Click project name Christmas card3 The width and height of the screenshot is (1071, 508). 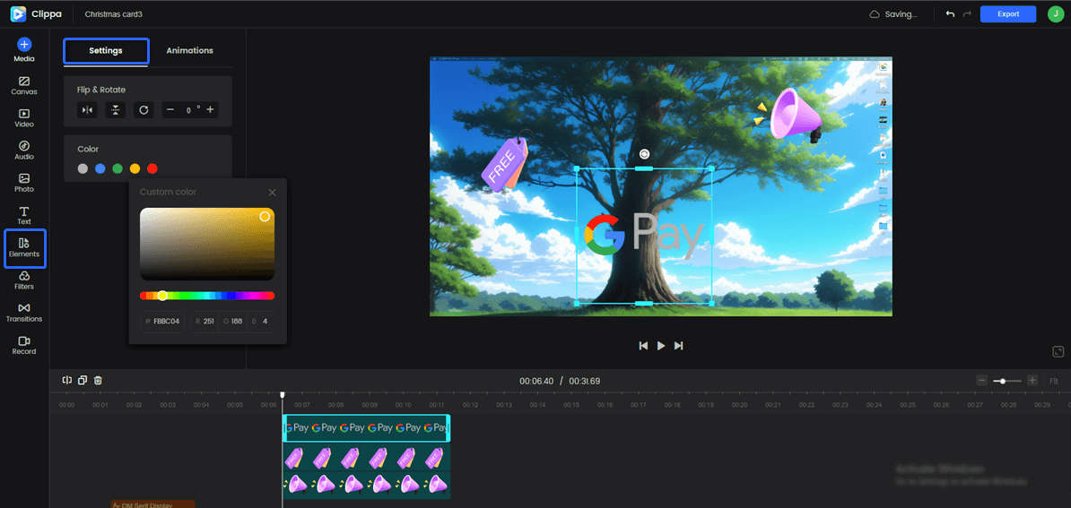tap(113, 13)
